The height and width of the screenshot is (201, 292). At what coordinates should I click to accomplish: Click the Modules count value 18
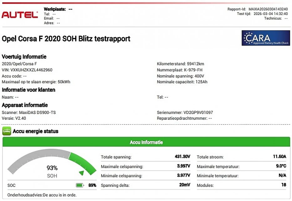284,185
